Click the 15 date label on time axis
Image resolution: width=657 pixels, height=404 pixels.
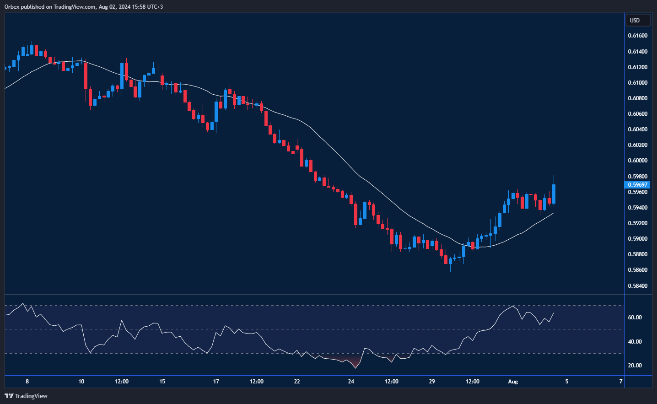tap(162, 382)
